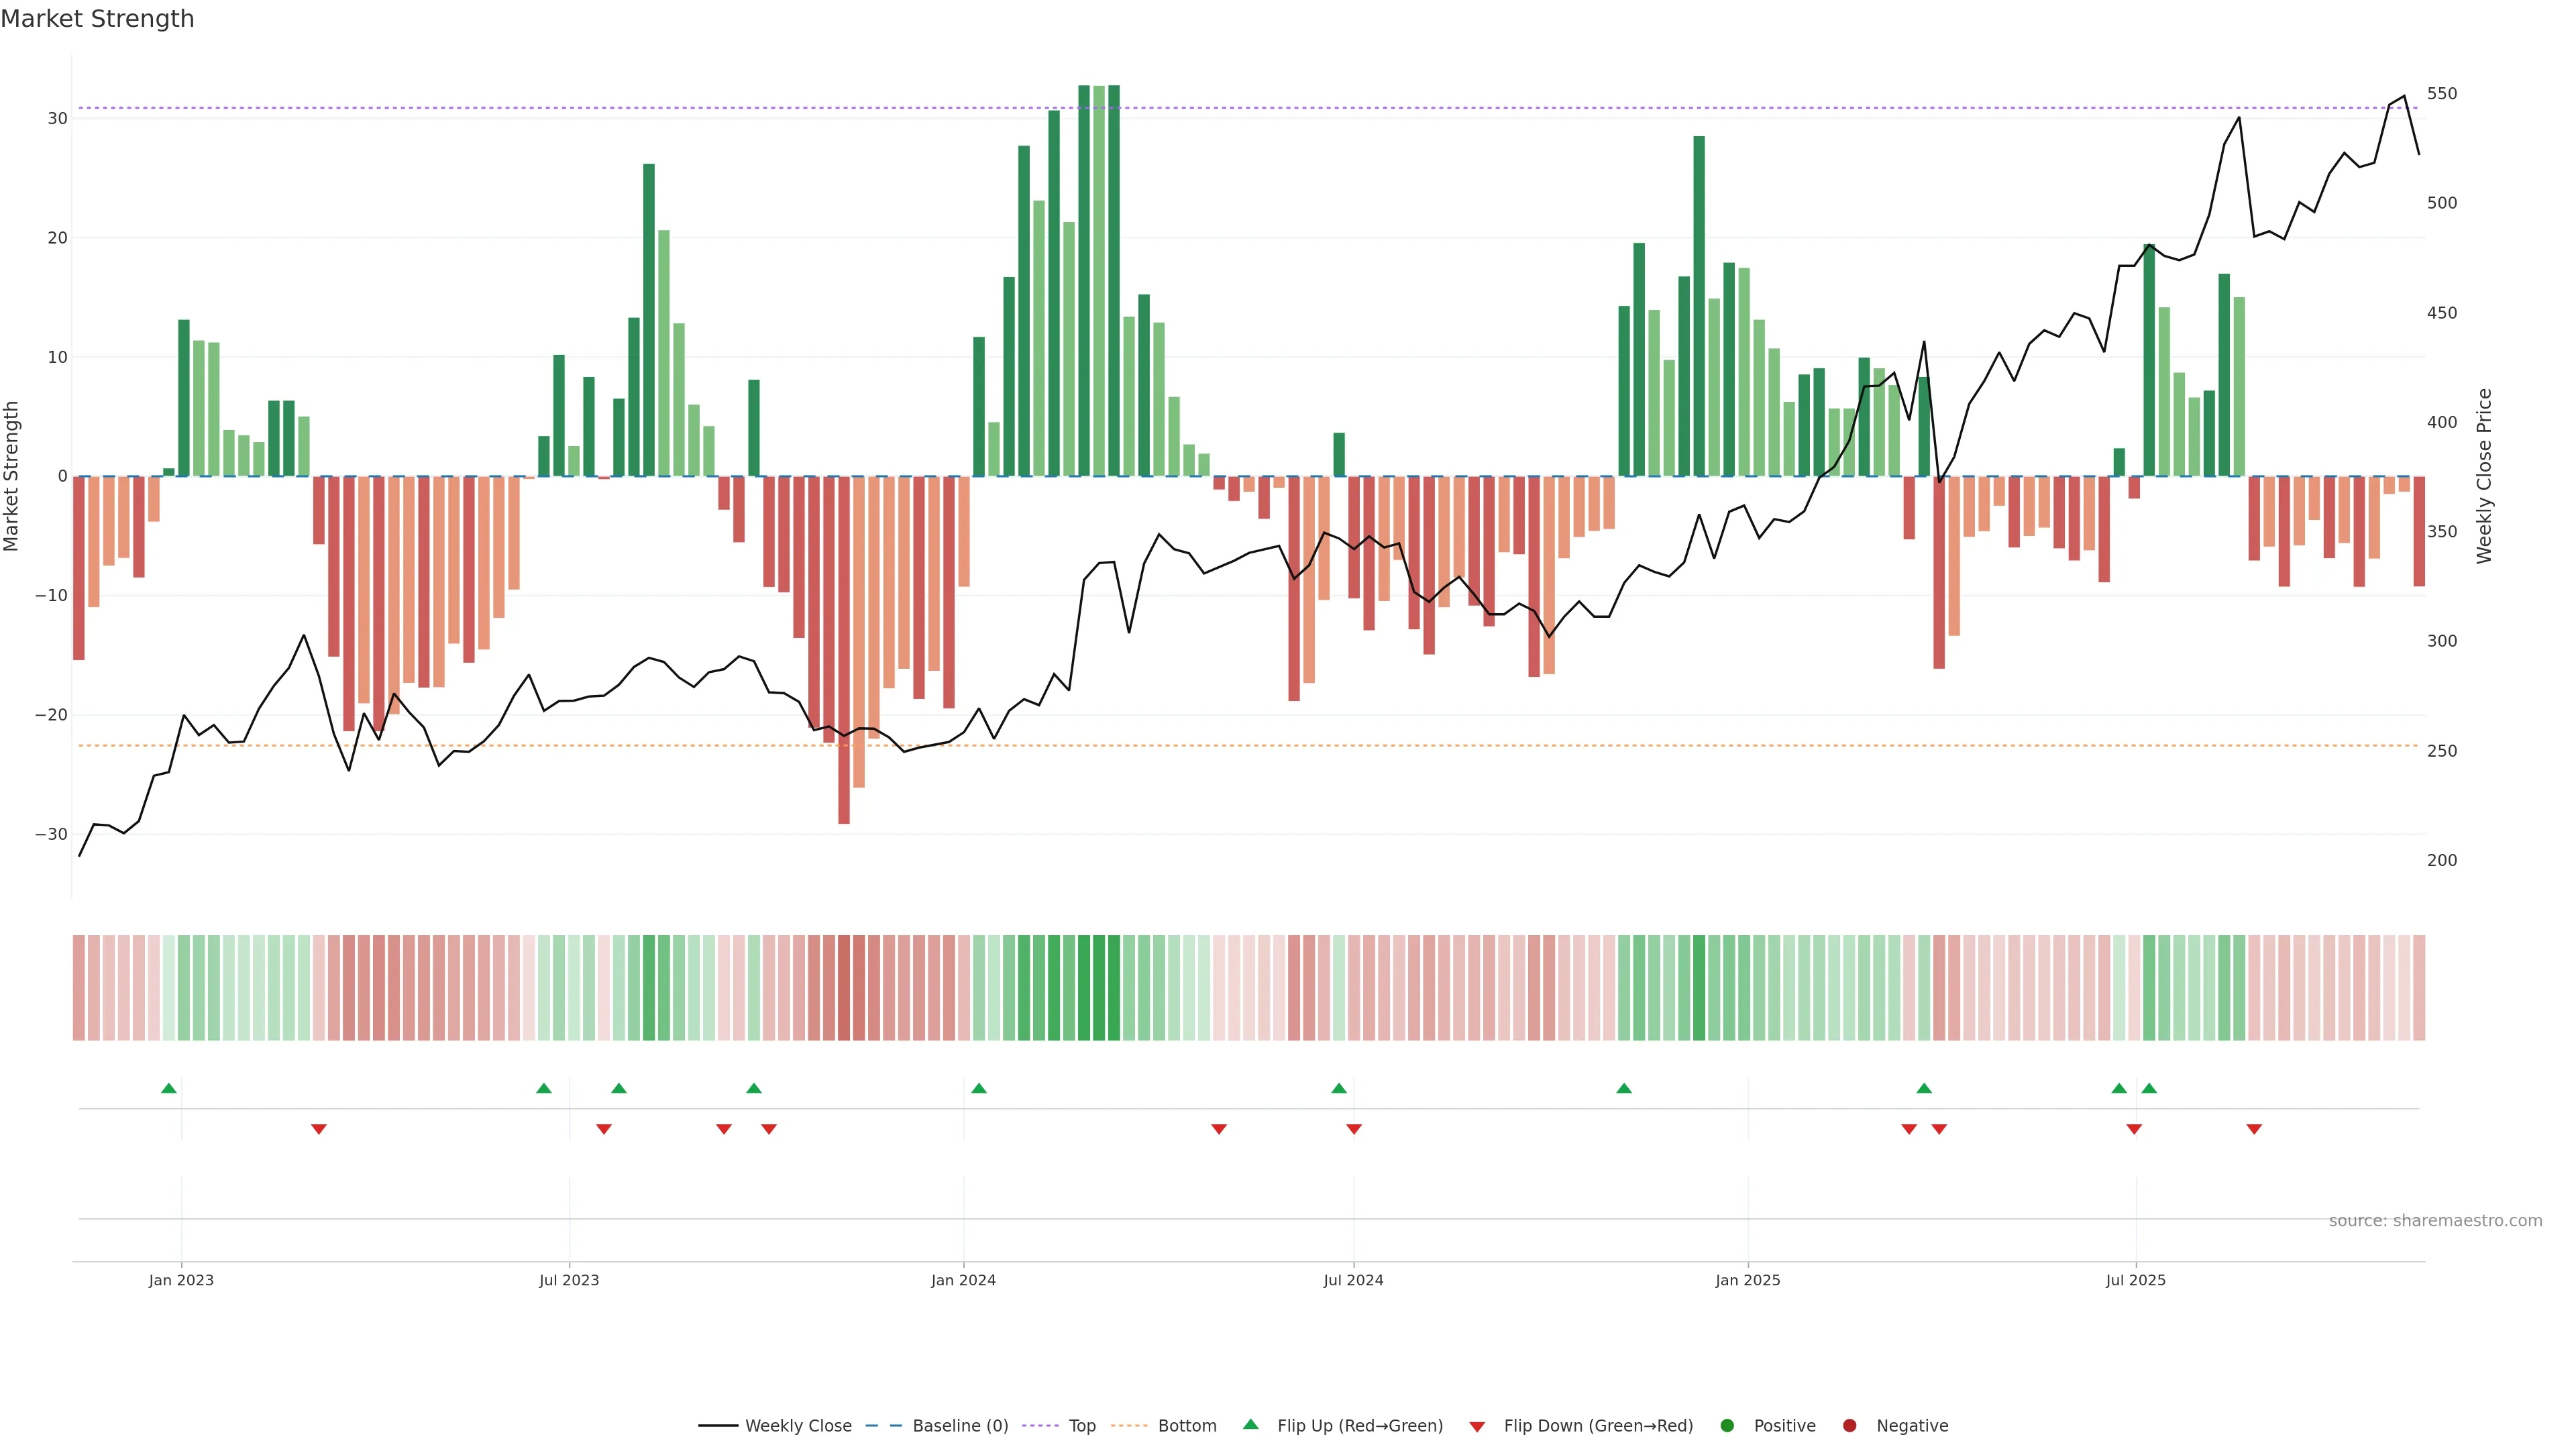Click the first green flip-up triangle marker
Screen dimensions: 2576x1449
click(169, 1088)
